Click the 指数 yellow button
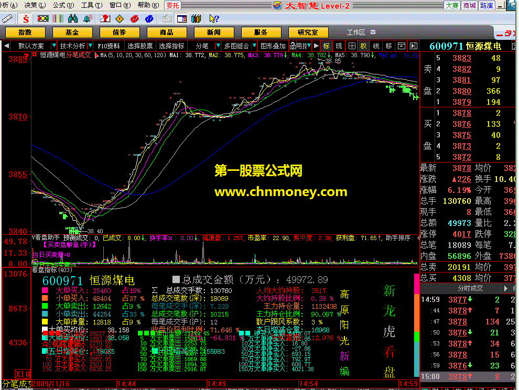 tap(25, 32)
